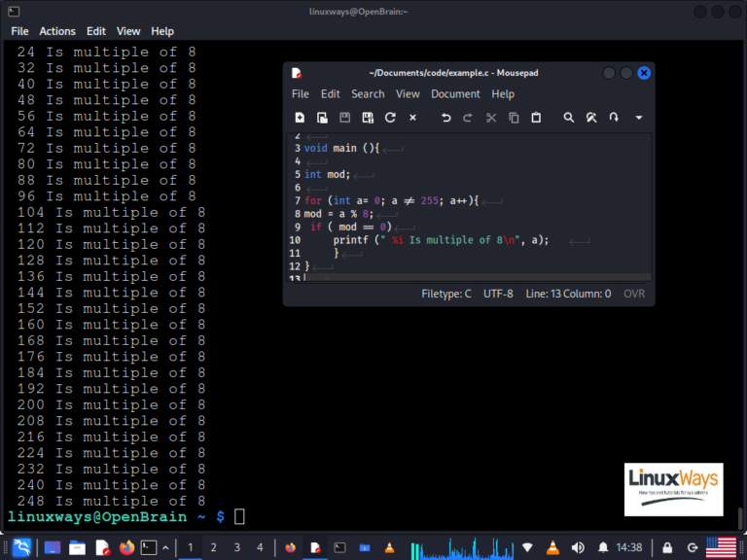This screenshot has width=747, height=560.
Task: Open terminal File menu
Action: click(x=19, y=31)
